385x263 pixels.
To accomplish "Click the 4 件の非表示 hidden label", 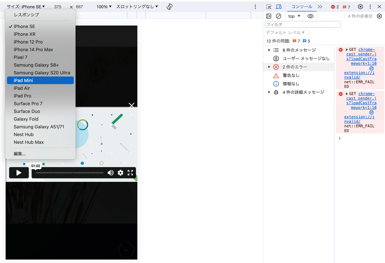I will click(360, 16).
